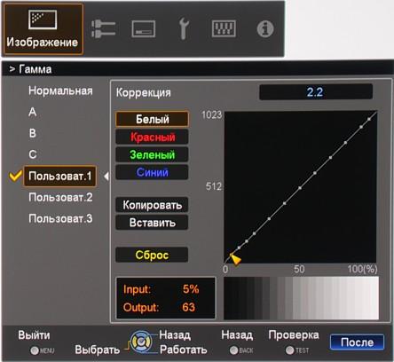Select gamma preset A

33,112
